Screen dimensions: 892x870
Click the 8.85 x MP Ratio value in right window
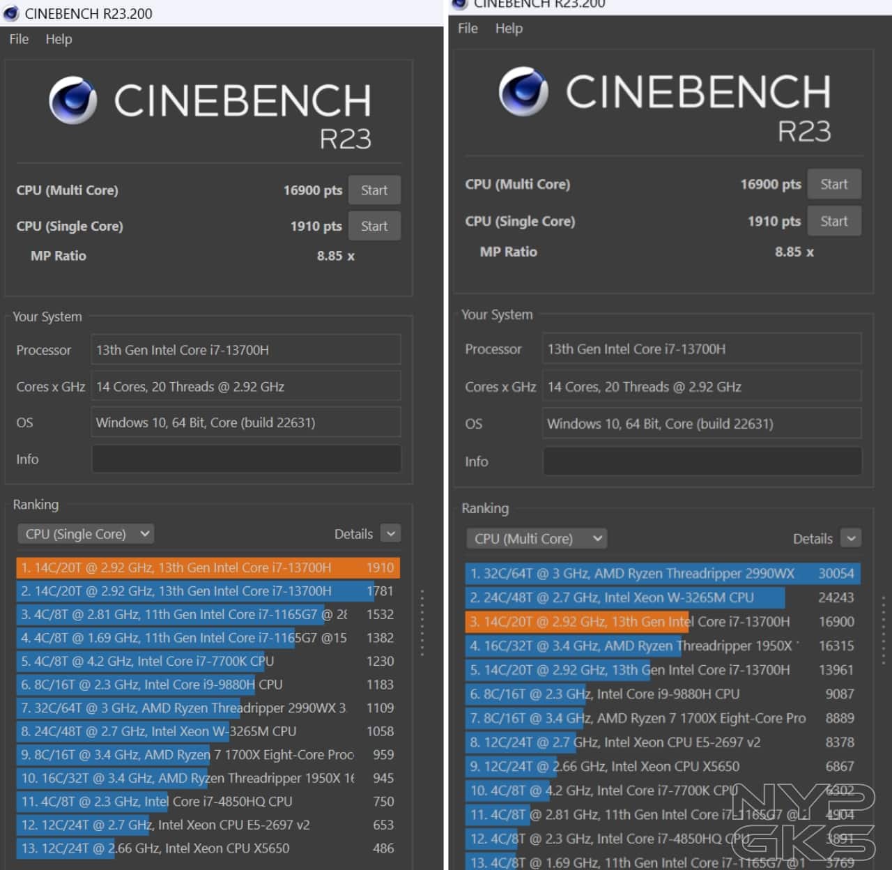point(794,252)
